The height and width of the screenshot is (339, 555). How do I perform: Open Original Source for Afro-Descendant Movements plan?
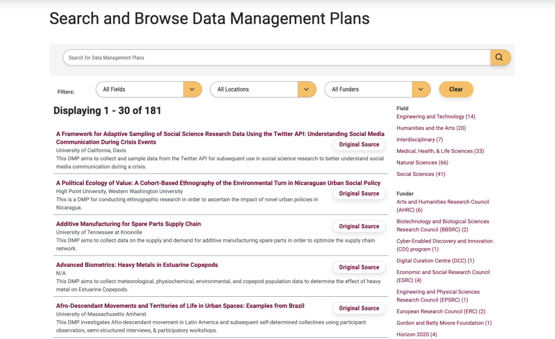(359, 308)
